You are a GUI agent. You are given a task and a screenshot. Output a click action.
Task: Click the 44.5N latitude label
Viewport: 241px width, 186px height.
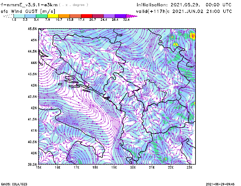[x=32, y=51]
